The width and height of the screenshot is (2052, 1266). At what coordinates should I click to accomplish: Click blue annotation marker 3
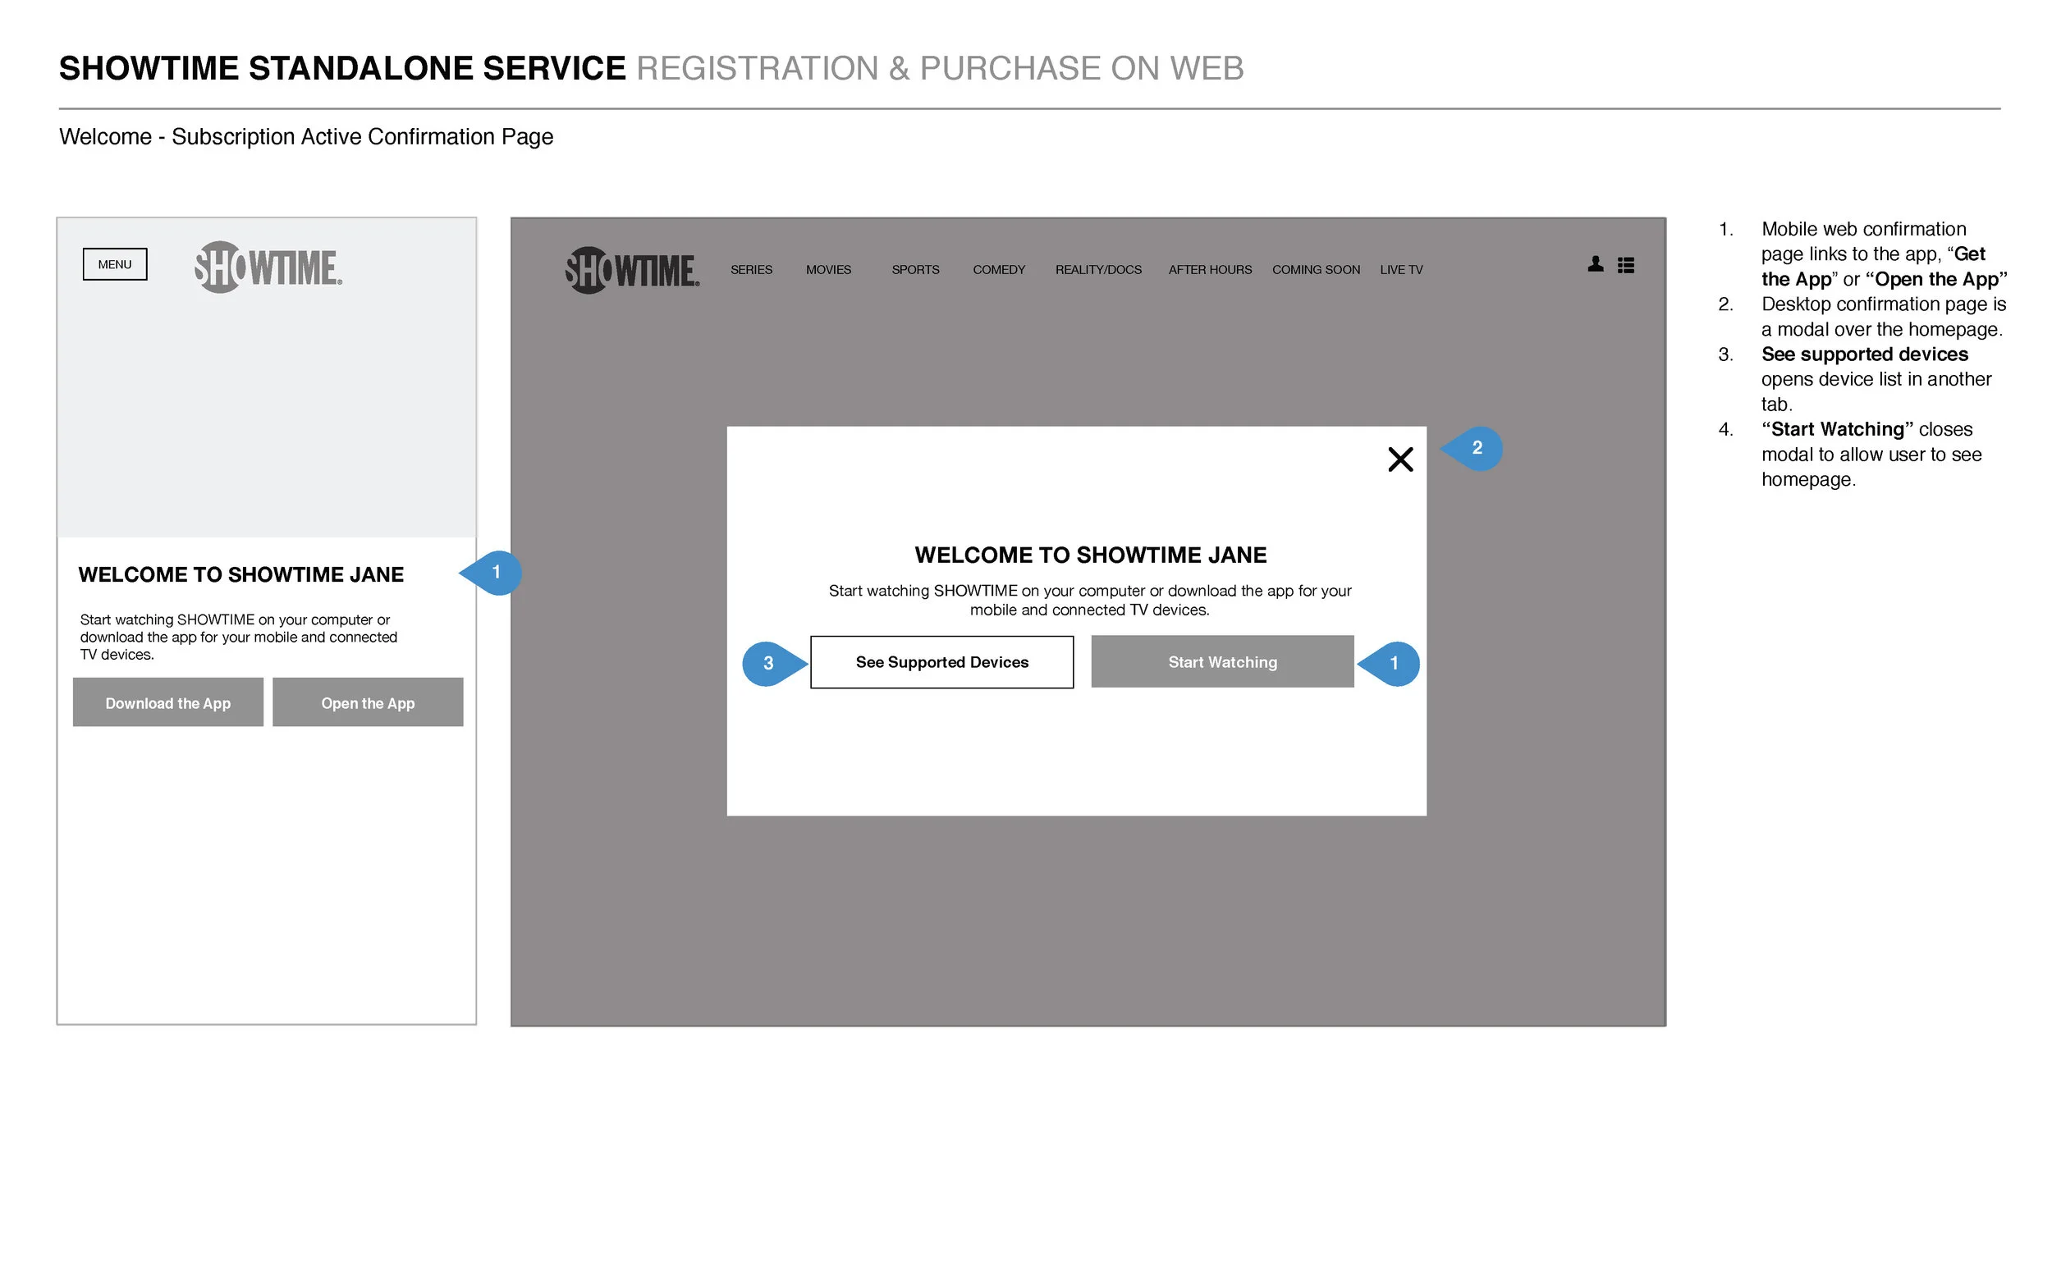click(x=767, y=663)
